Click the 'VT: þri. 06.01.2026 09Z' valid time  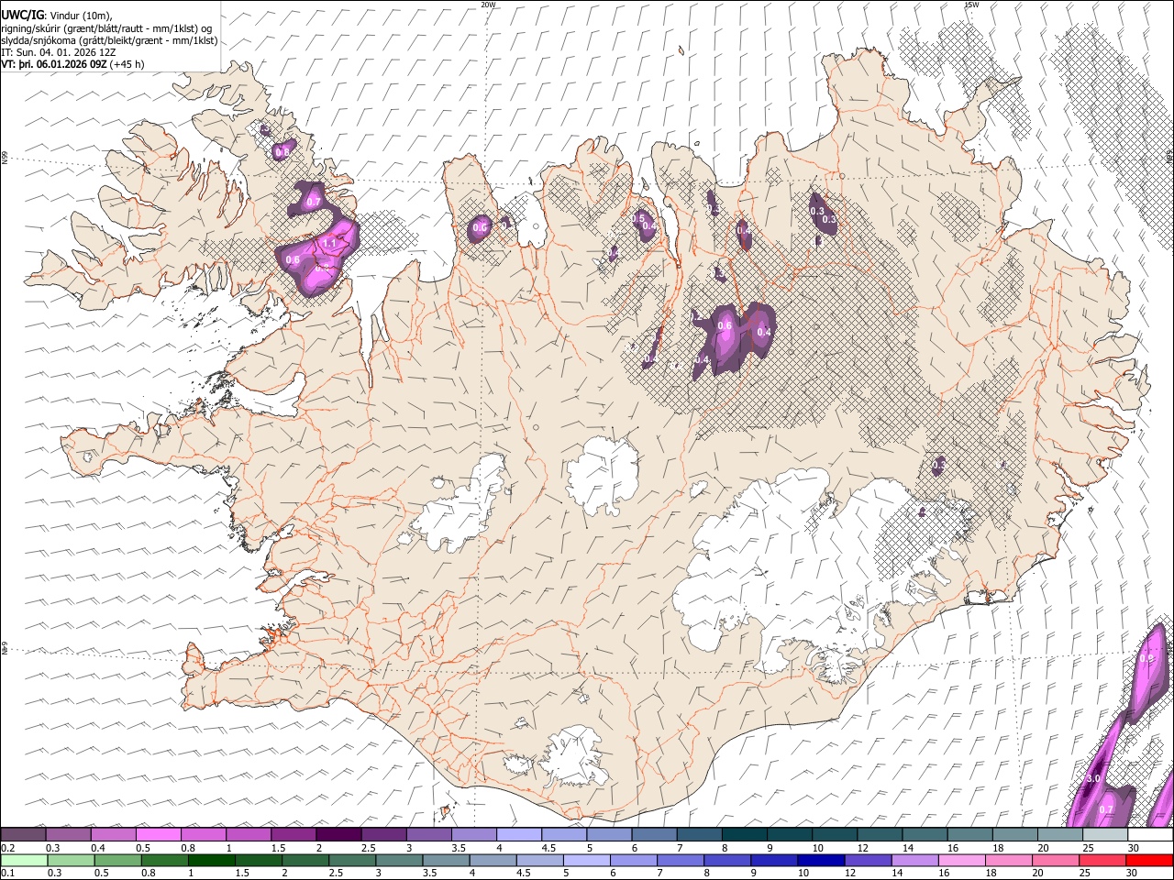click(54, 64)
